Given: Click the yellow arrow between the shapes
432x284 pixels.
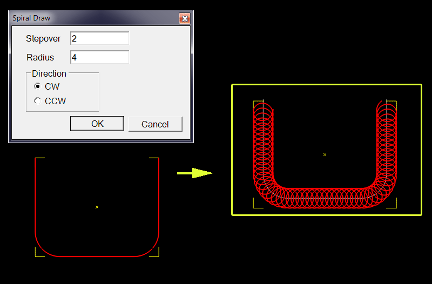Looking at the screenshot, I should pos(195,173).
